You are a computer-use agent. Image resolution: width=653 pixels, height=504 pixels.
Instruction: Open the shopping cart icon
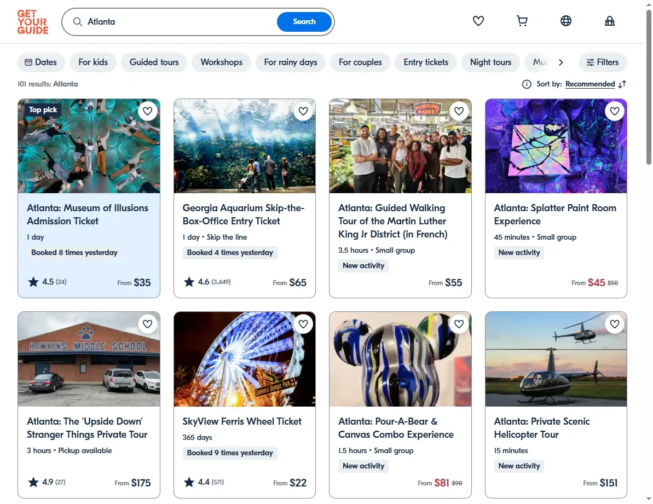point(522,21)
